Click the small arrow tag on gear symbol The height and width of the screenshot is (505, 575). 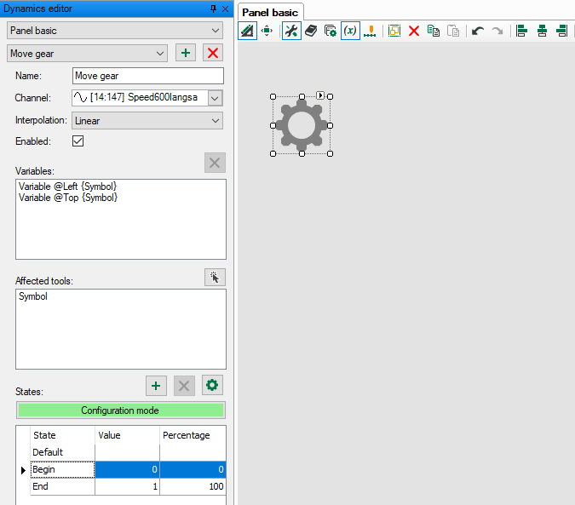tap(320, 95)
